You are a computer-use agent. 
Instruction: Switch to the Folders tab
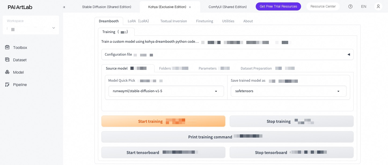[x=174, y=68]
